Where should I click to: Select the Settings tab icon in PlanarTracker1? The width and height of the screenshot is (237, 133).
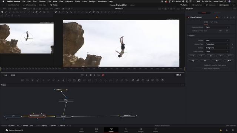click(216, 22)
